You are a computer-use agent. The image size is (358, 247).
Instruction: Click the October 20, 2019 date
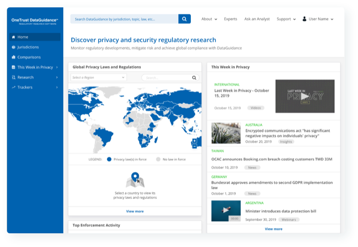tap(258, 142)
